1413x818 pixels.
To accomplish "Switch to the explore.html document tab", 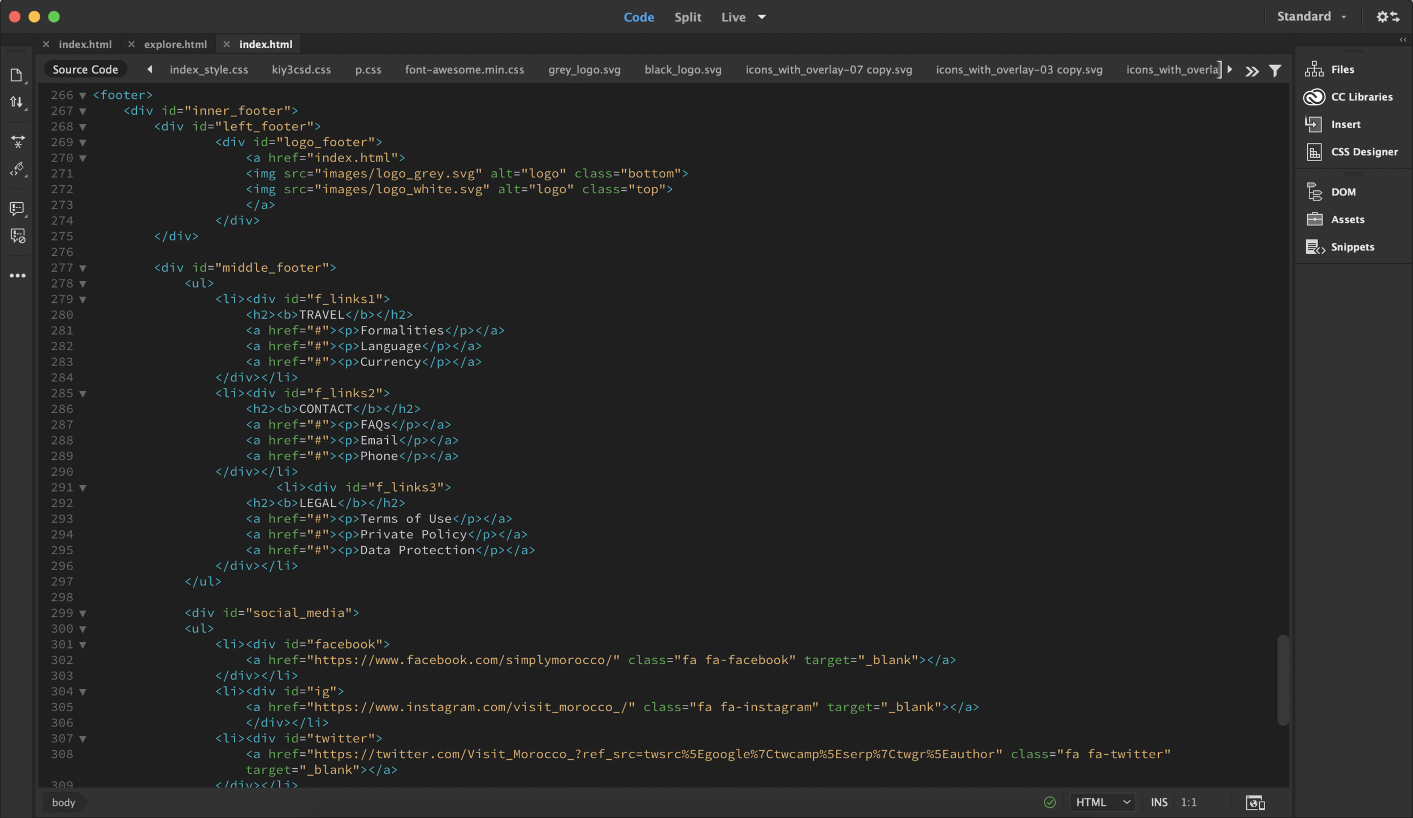I will [x=175, y=44].
